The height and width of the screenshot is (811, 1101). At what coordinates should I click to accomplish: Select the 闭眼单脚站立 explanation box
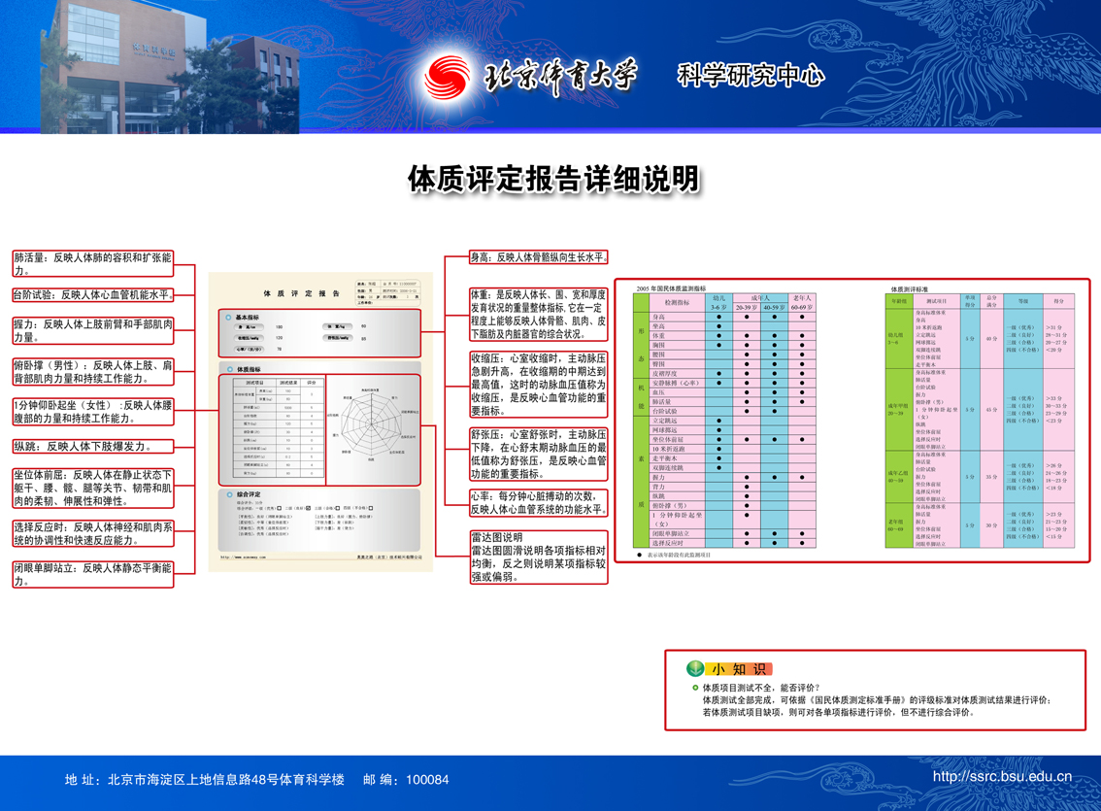coord(92,574)
